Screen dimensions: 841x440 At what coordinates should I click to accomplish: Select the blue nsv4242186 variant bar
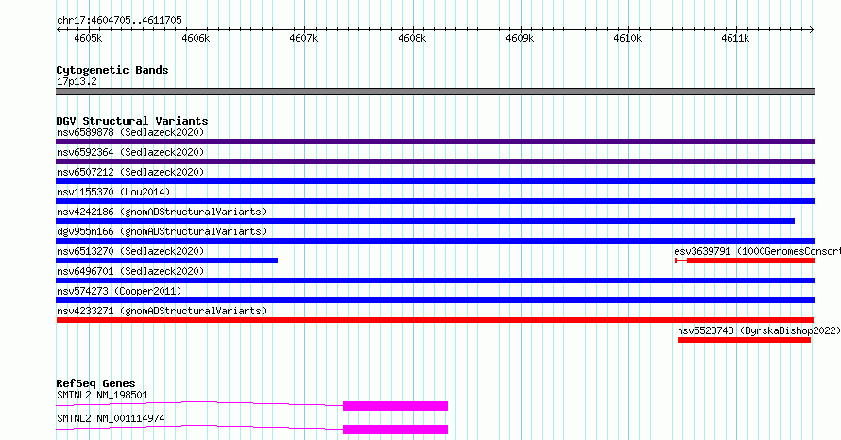pos(425,221)
